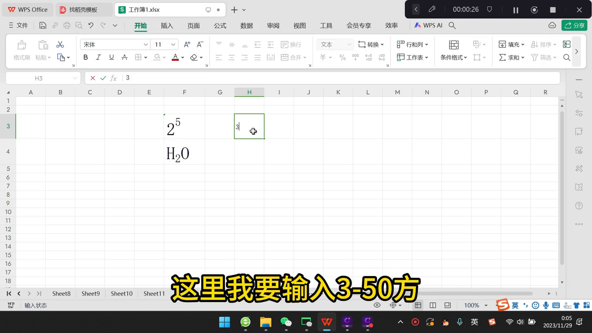Switch to the 页面 Page tab
The width and height of the screenshot is (592, 333).
193,25
